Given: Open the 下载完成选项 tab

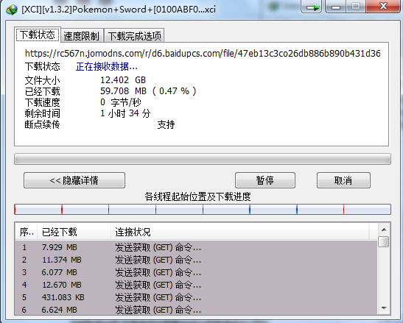Looking at the screenshot, I should 134,36.
